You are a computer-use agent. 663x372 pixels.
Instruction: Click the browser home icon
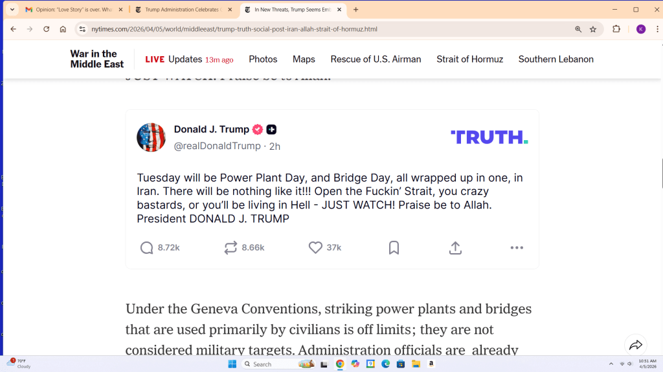pos(62,29)
